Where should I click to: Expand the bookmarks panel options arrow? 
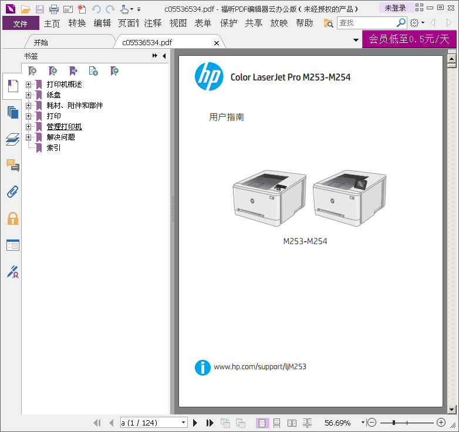(x=155, y=56)
